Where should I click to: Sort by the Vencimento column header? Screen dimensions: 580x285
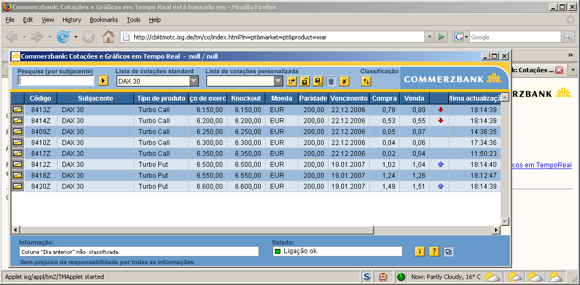[349, 98]
